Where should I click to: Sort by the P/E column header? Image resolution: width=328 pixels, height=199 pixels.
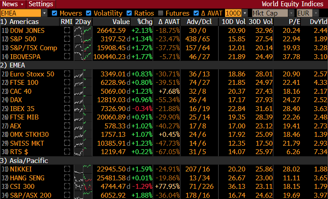coord(294,22)
